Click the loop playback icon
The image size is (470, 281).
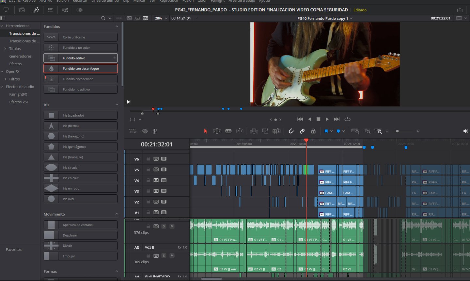[x=348, y=119]
